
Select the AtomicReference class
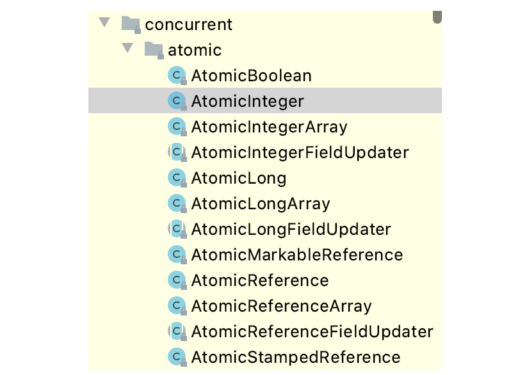(259, 280)
